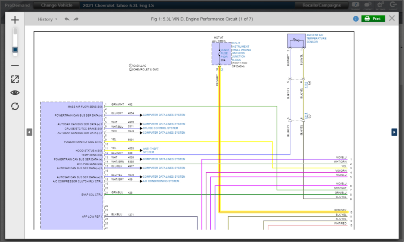Close the wiring diagram viewer
404x242 pixels.
(x=392, y=18)
